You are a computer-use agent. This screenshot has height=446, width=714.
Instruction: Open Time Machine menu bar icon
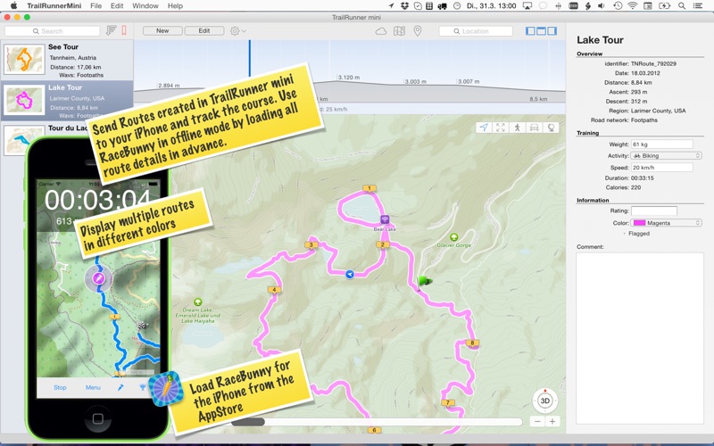(618, 6)
